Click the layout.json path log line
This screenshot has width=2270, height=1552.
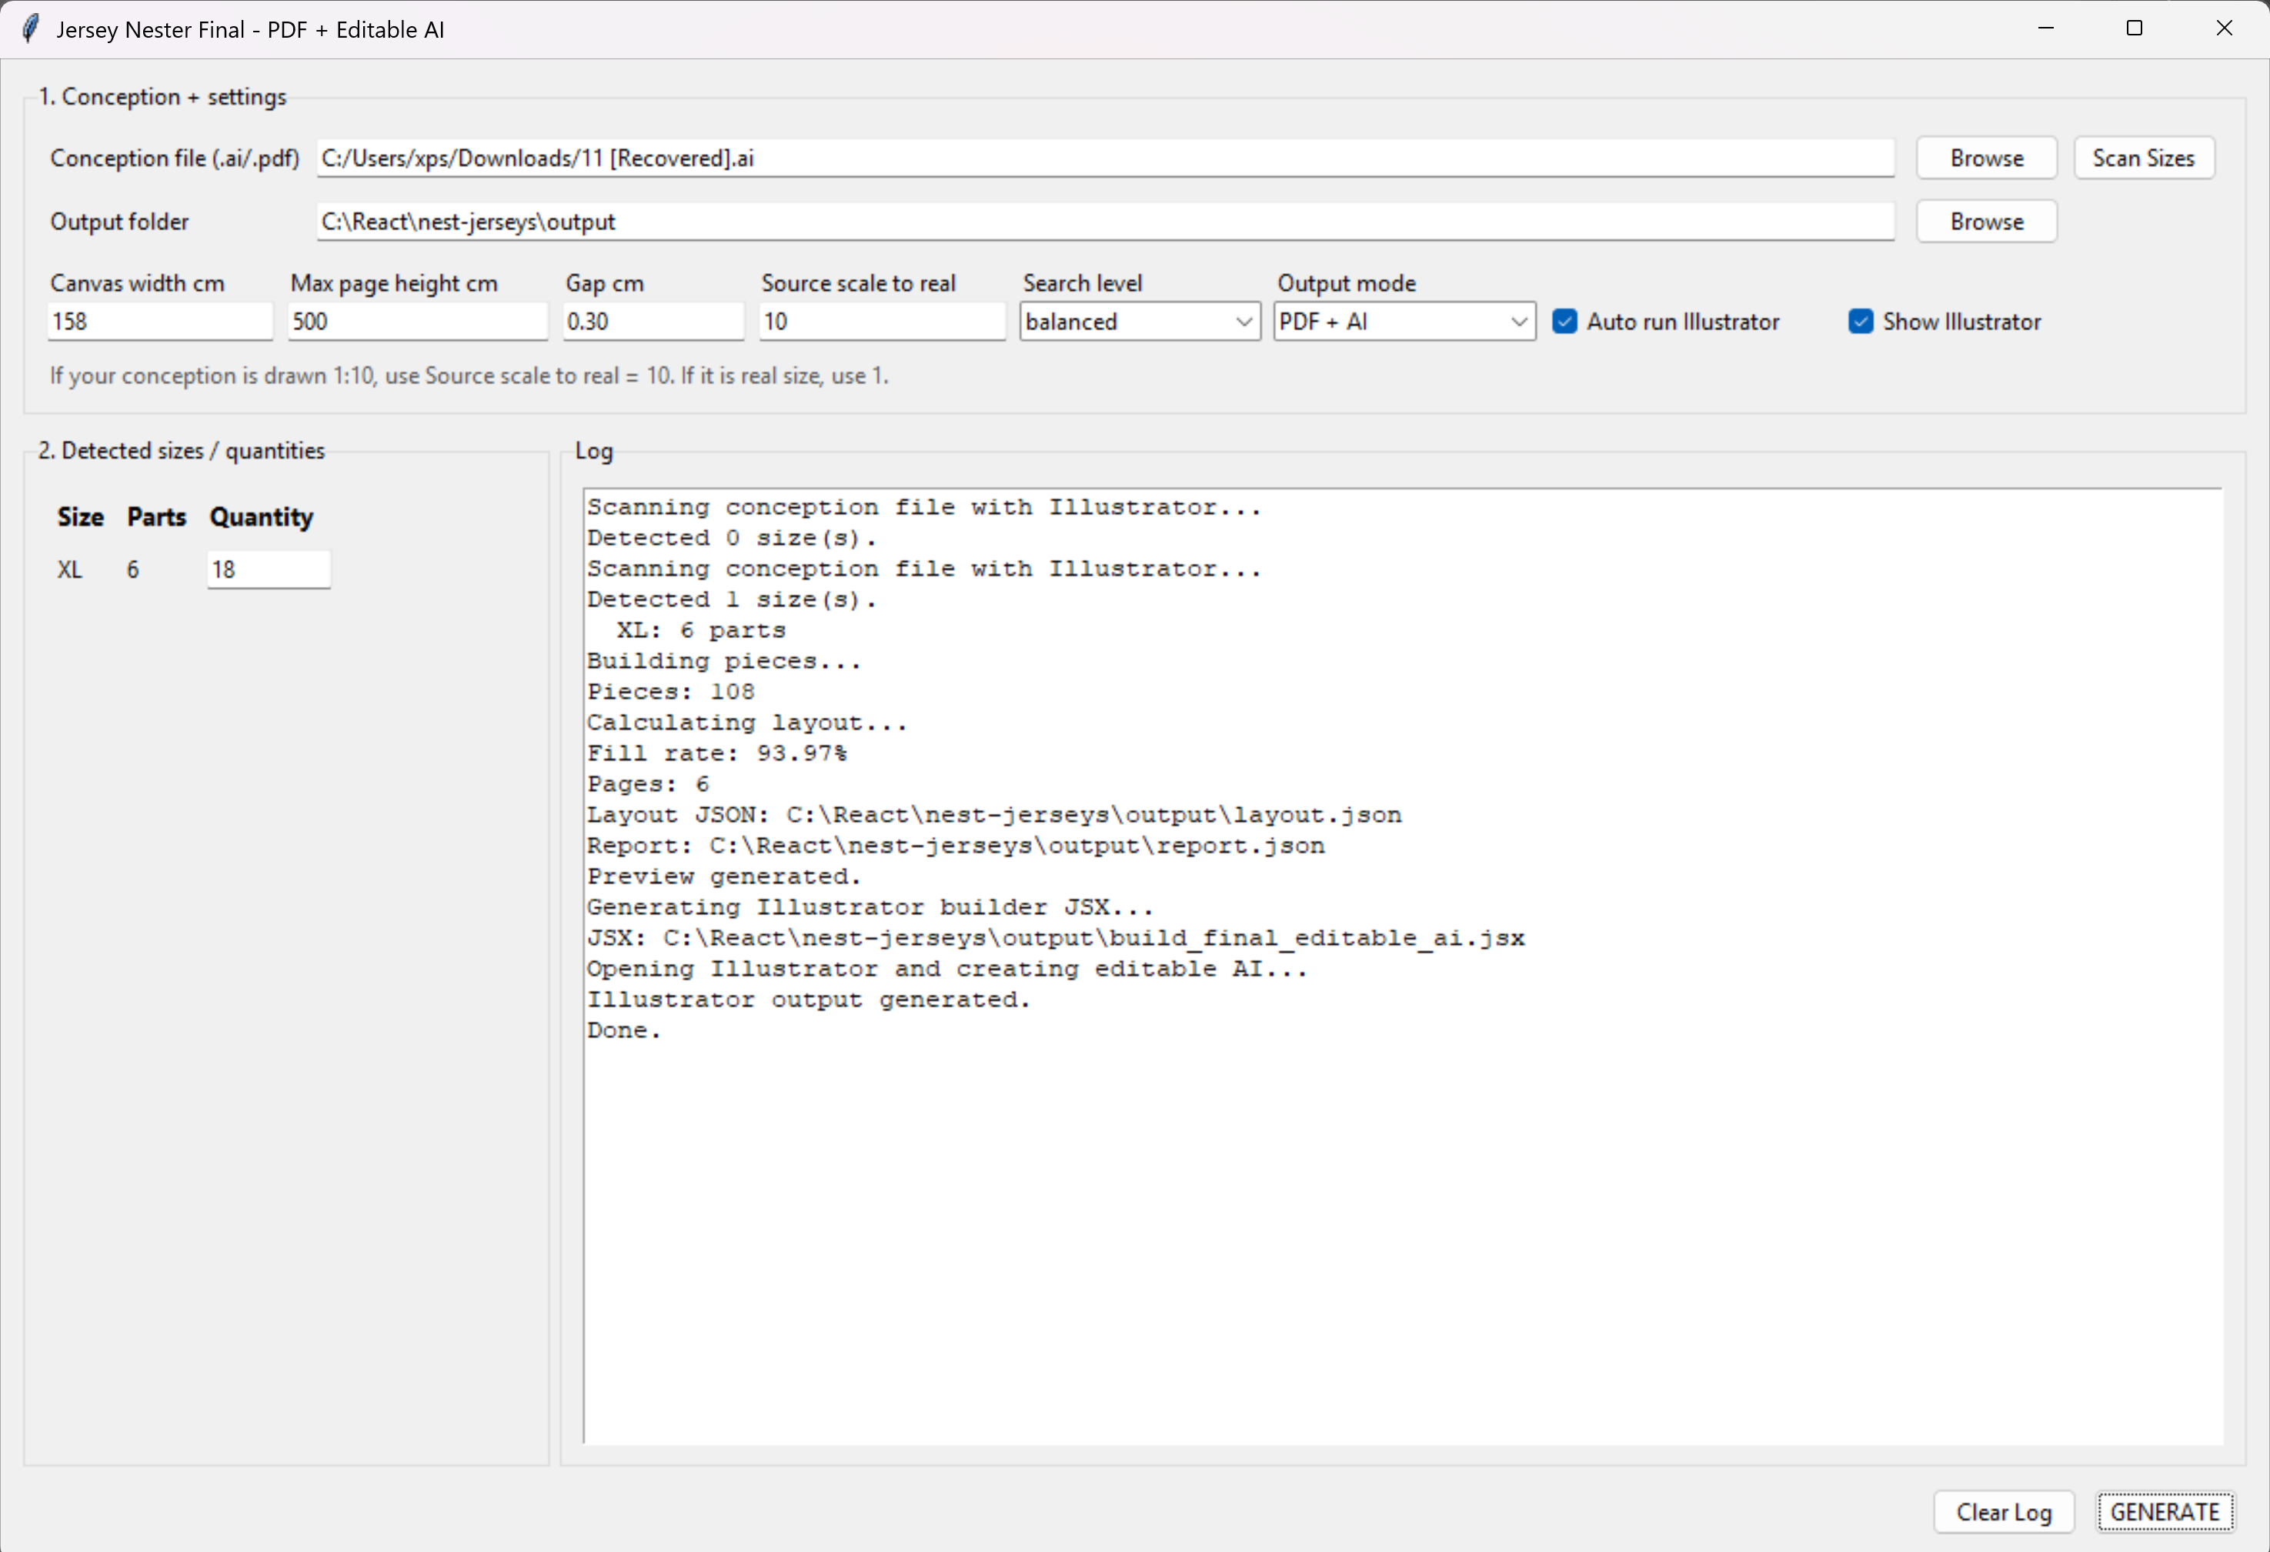994,815
